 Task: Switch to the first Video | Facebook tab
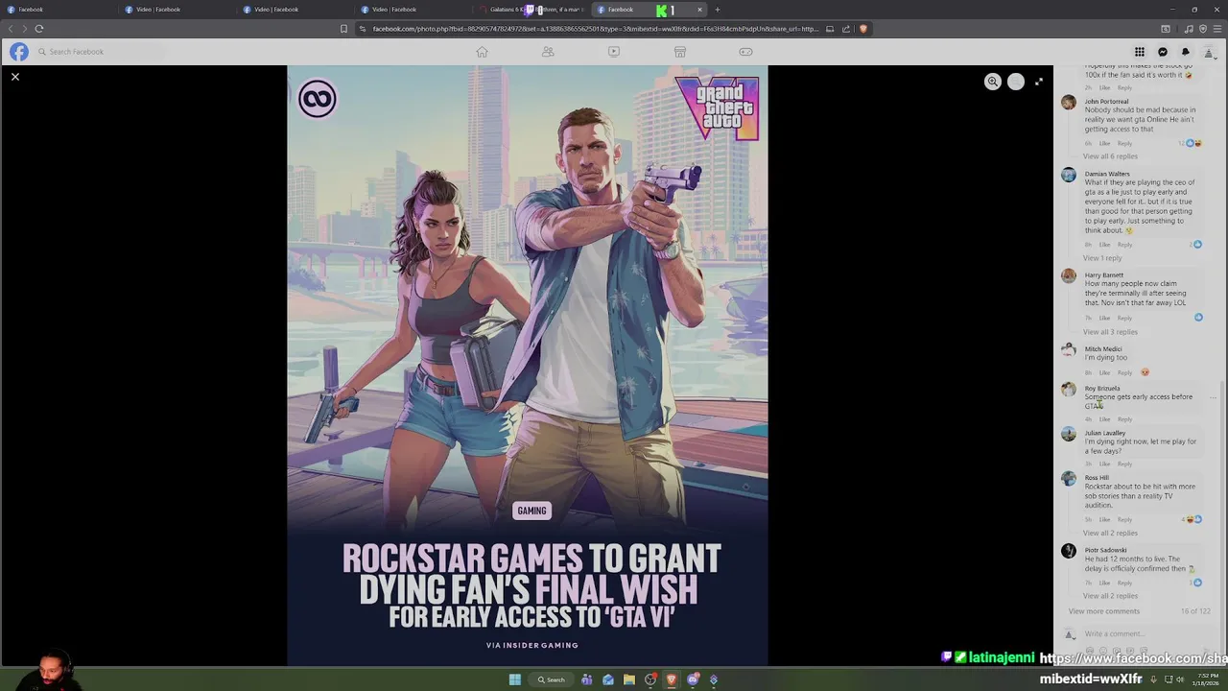click(x=177, y=10)
